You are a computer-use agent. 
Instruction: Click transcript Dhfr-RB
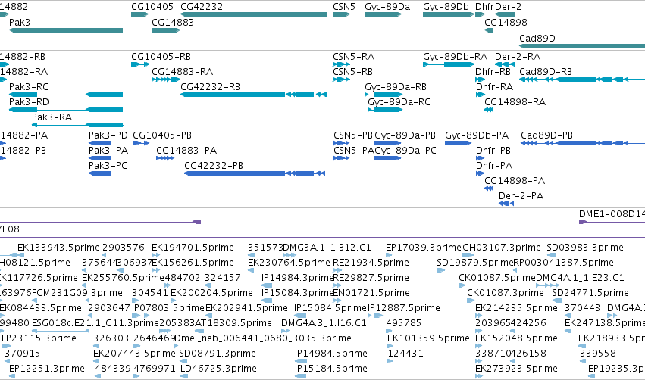[480, 79]
